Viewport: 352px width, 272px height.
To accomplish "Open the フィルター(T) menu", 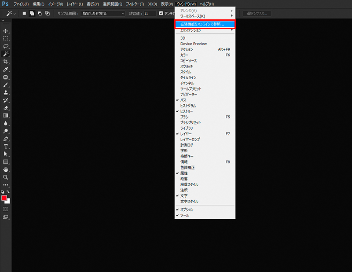I will coord(135,4).
